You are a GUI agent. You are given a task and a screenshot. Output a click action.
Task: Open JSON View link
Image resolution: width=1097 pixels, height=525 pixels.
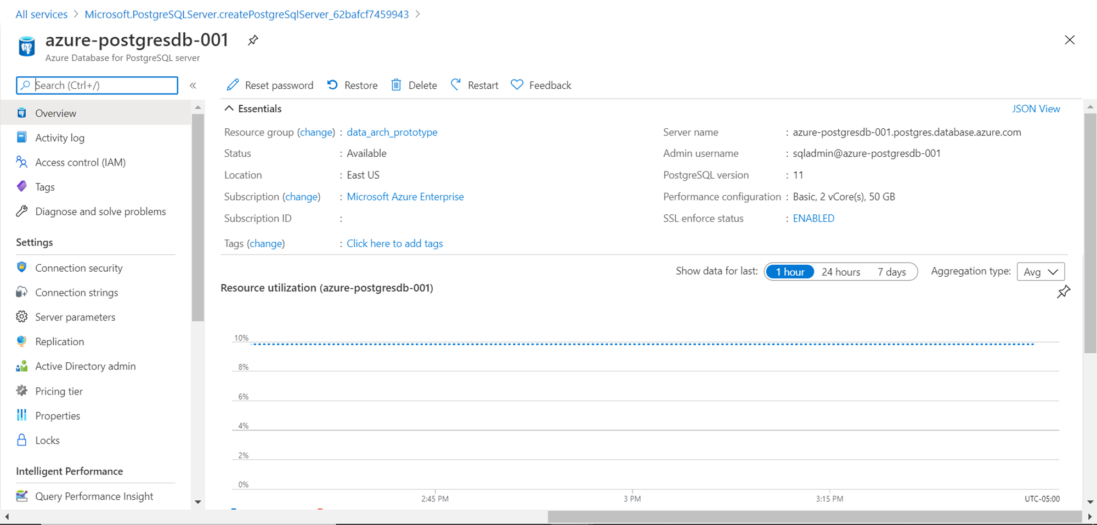pyautogui.click(x=1036, y=109)
